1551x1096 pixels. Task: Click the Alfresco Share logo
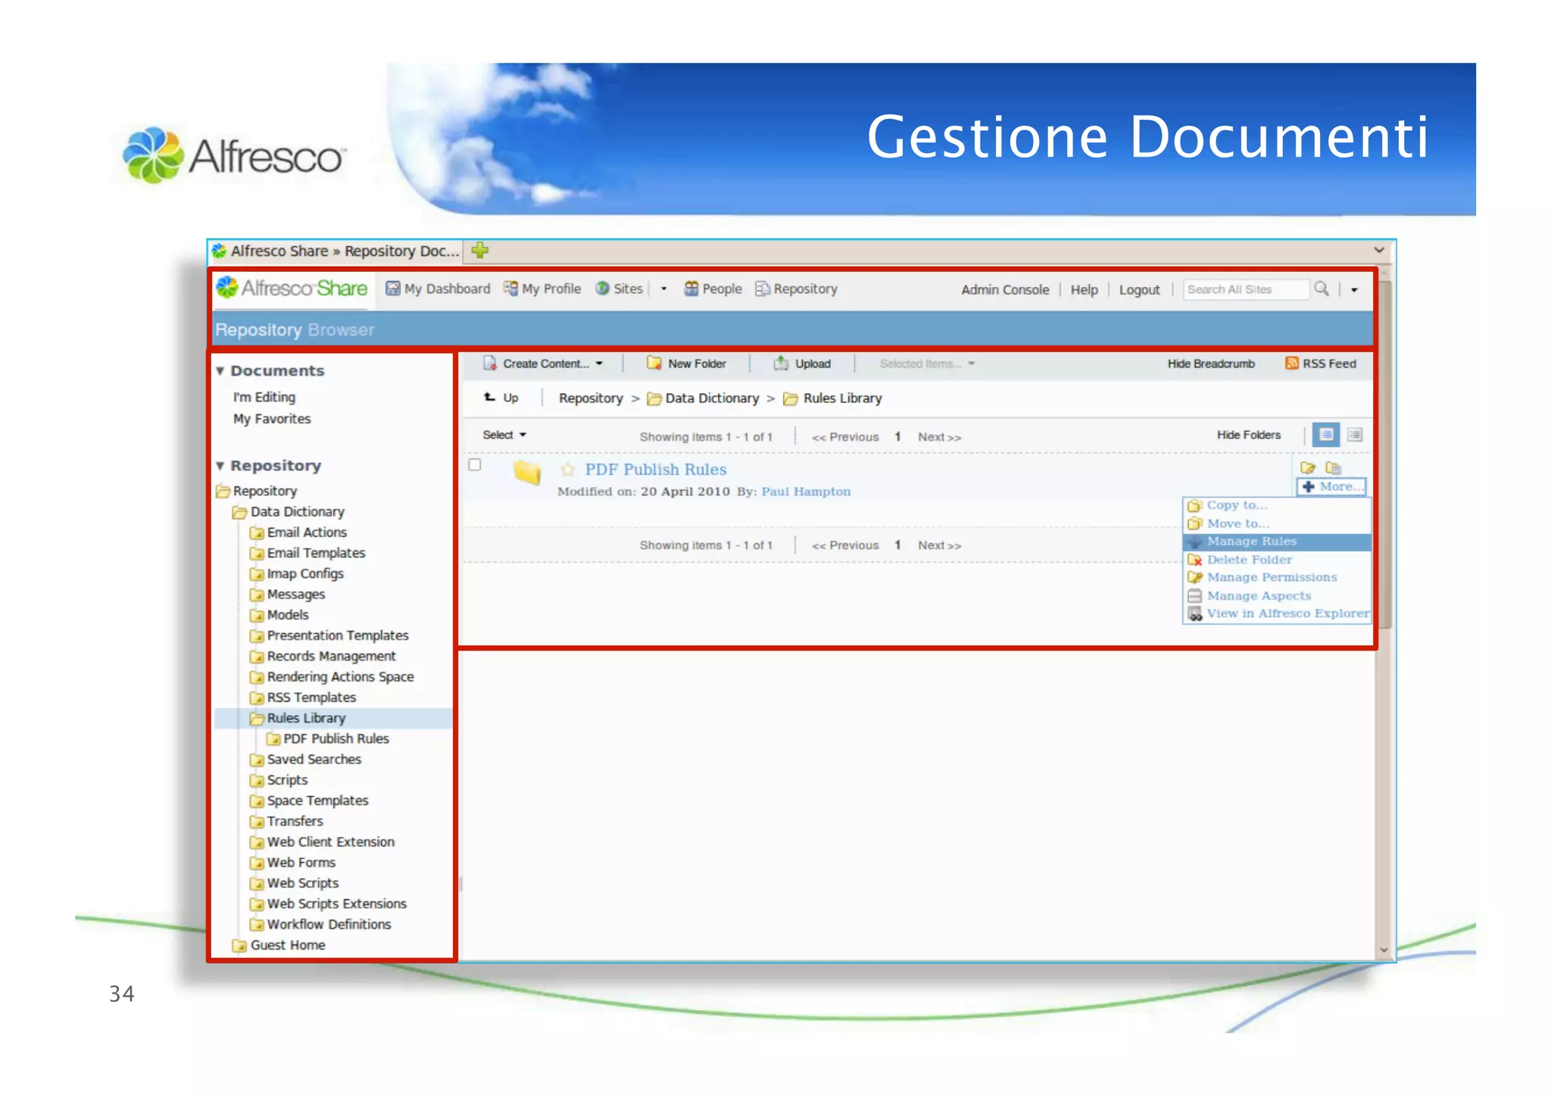coord(292,288)
